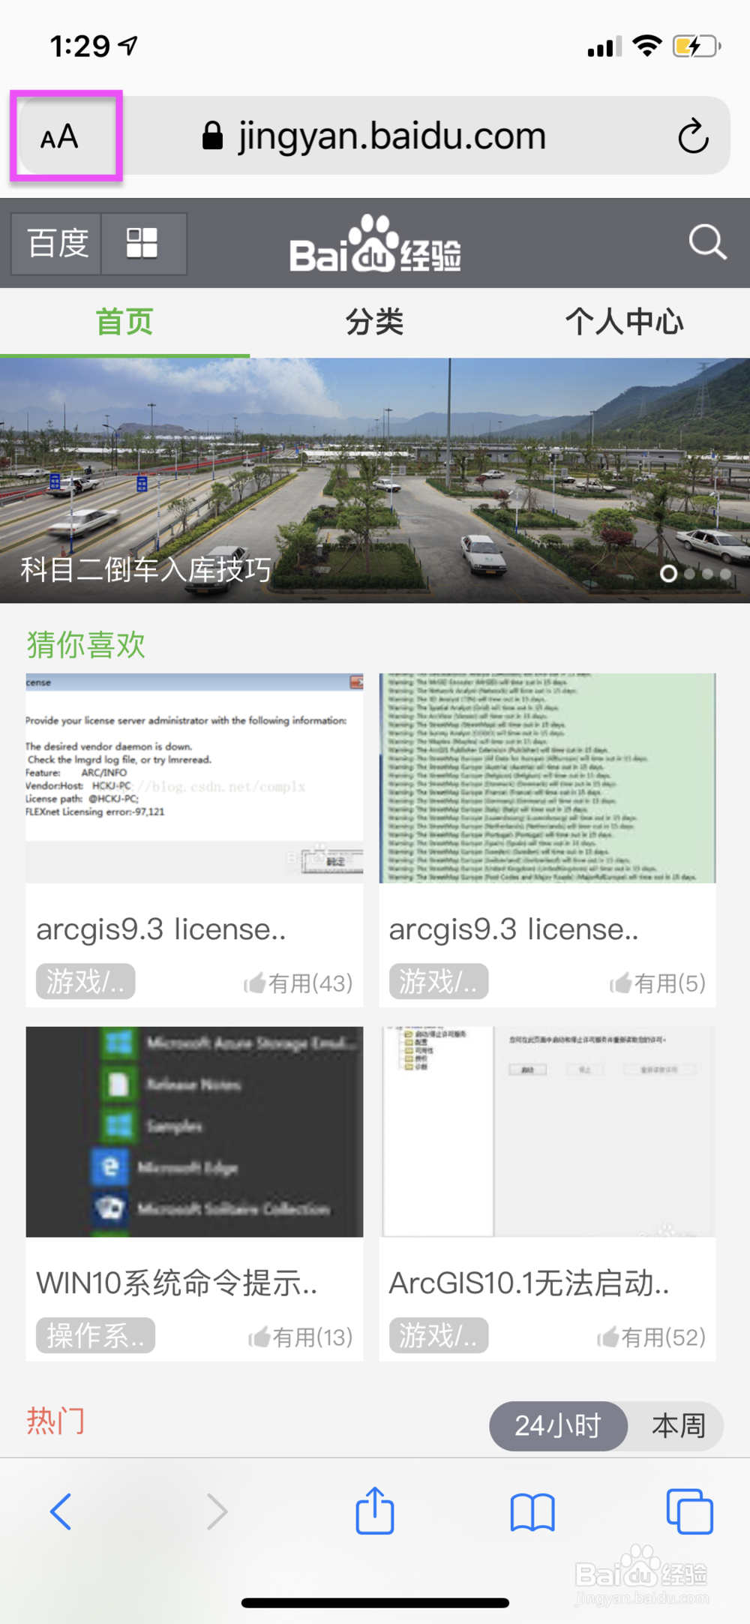
Task: Open the 科目二倒车入库技巧 banner
Action: (375, 480)
